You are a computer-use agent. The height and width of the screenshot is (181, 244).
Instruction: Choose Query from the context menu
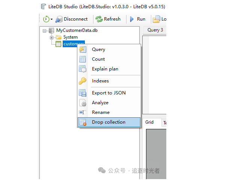[x=109, y=49]
